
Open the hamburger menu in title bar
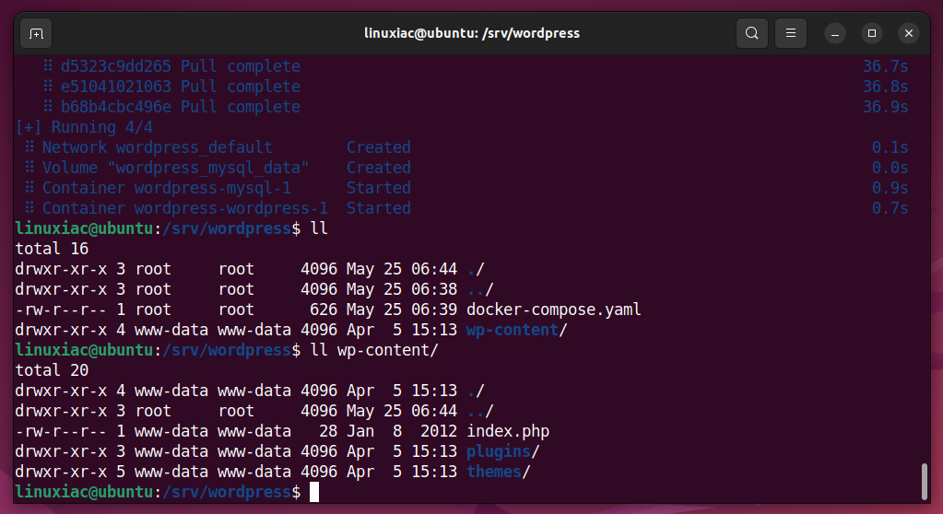tap(790, 33)
